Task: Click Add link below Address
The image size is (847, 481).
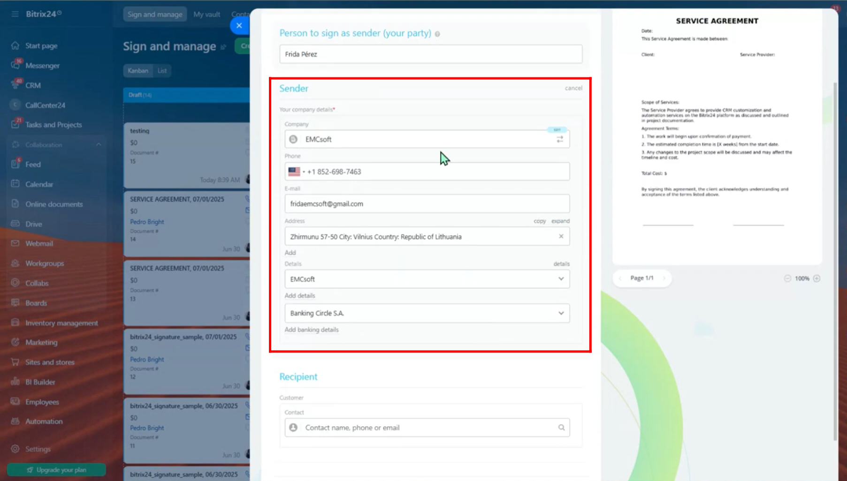Action: [x=290, y=253]
